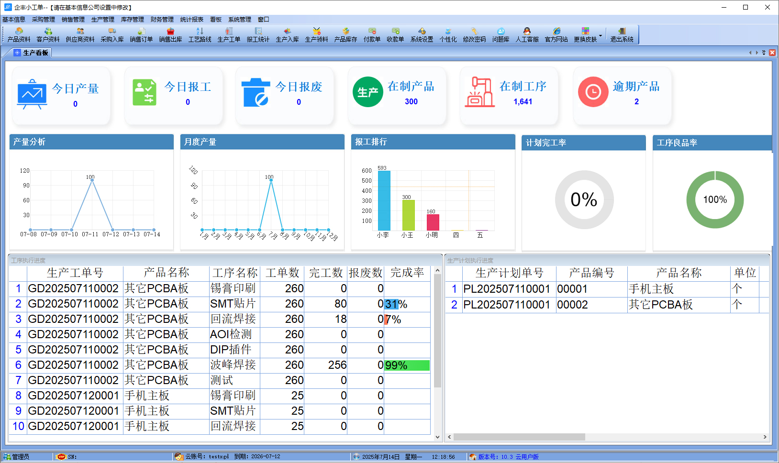This screenshot has width=779, height=463.
Task: Launch the 生产工单 toolbar icon
Action: pyautogui.click(x=229, y=35)
